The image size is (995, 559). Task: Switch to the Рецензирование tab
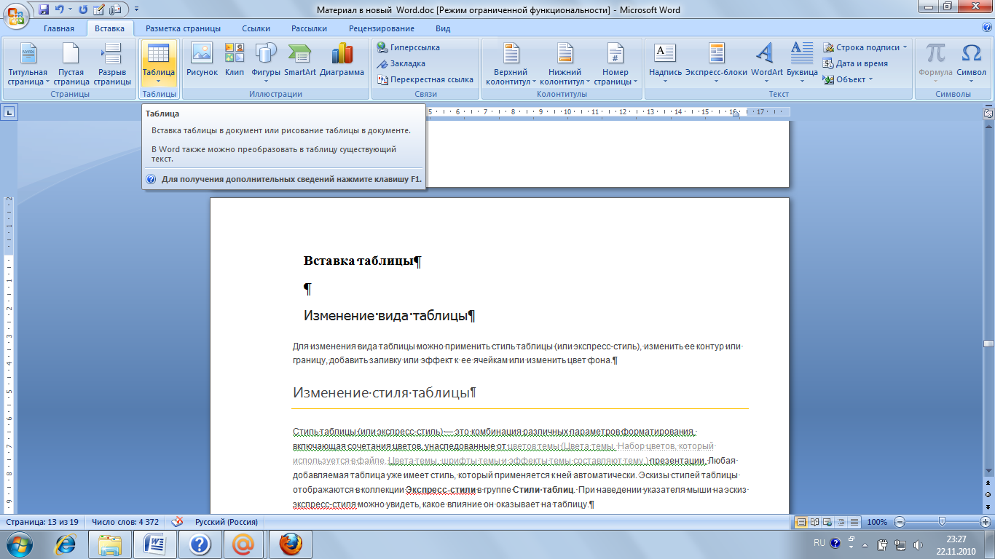(x=382, y=28)
